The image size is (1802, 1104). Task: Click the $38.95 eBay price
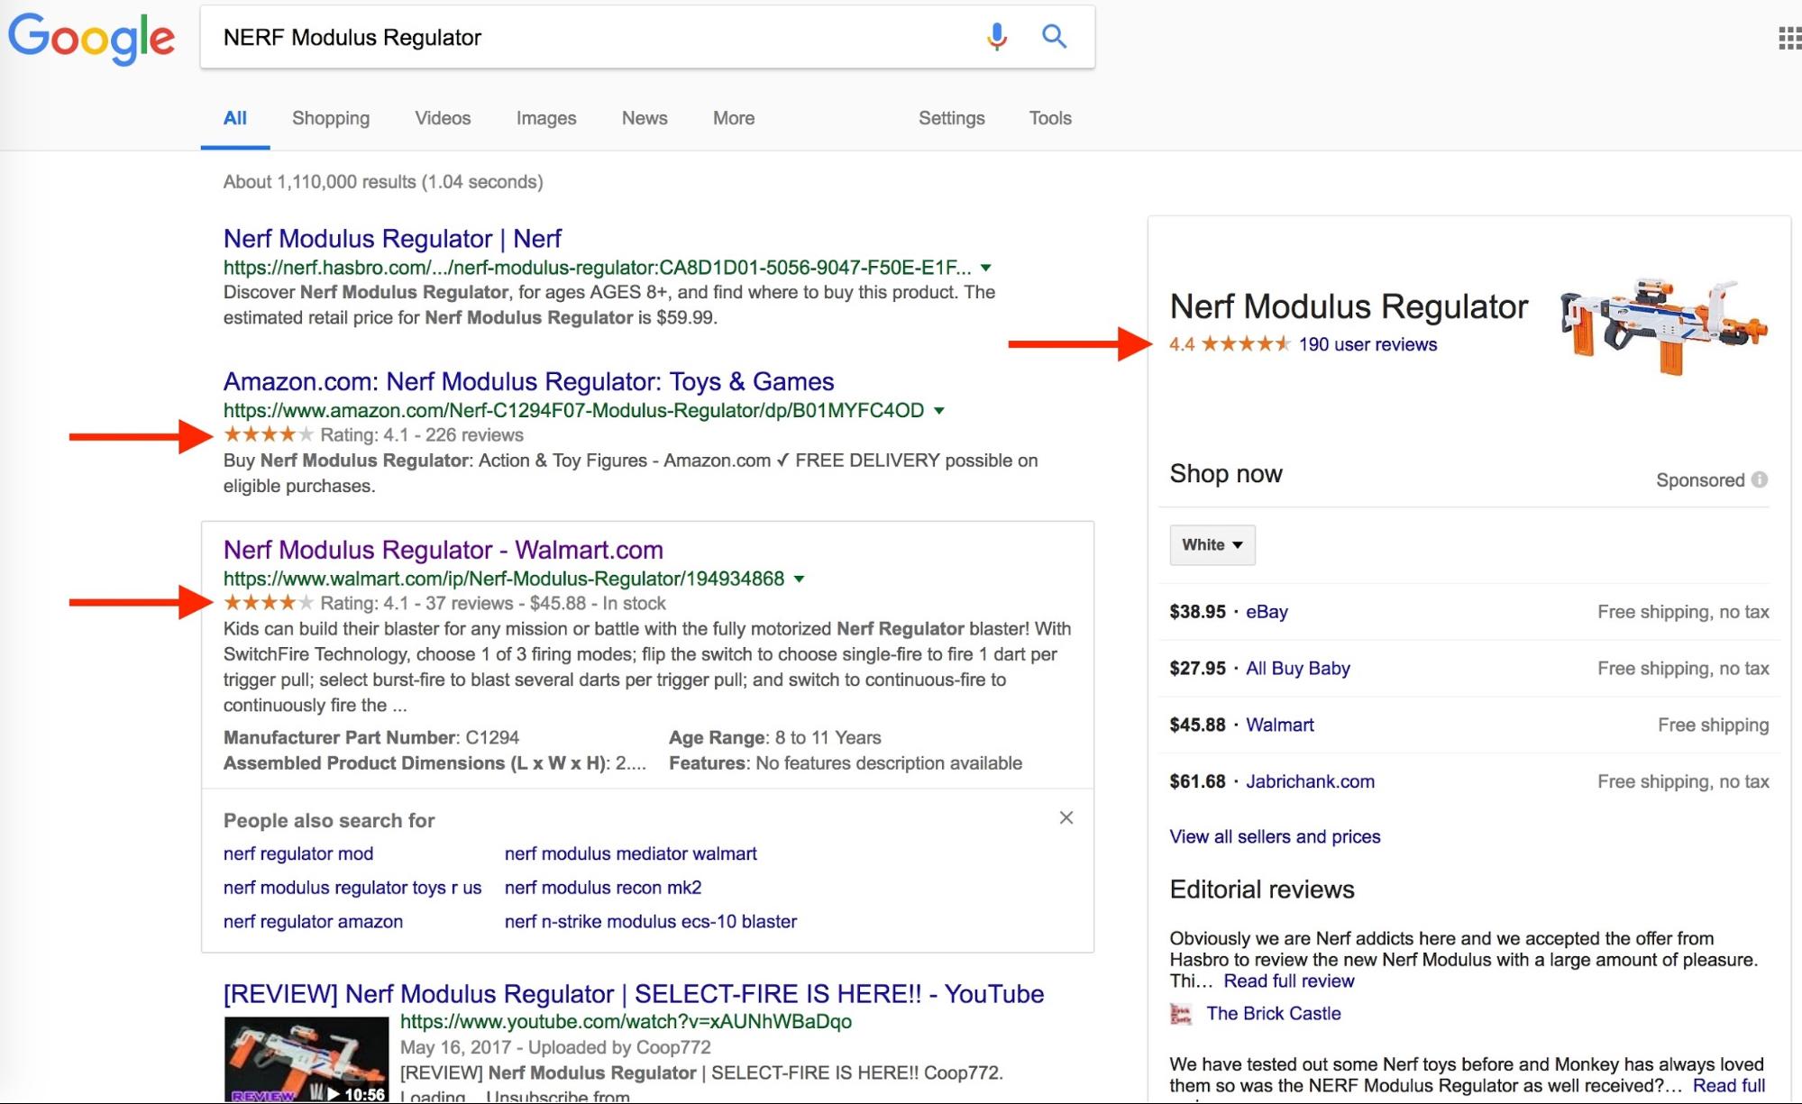(x=1197, y=612)
